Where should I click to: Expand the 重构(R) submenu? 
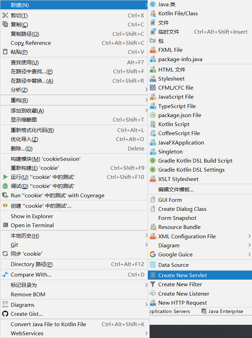point(74,100)
